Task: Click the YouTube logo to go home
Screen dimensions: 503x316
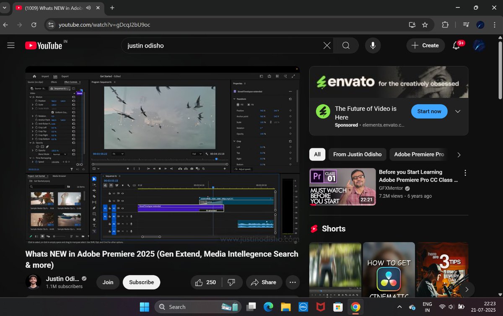Action: click(44, 45)
